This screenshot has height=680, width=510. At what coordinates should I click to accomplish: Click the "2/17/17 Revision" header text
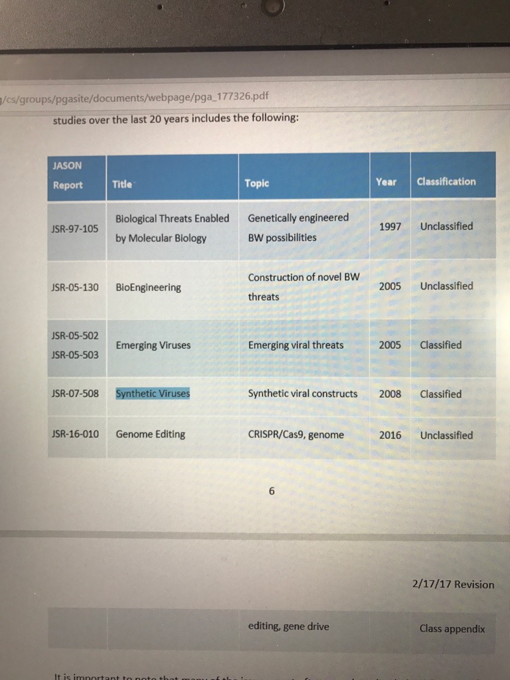[453, 584]
